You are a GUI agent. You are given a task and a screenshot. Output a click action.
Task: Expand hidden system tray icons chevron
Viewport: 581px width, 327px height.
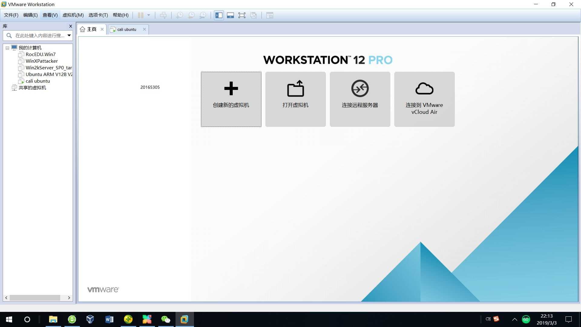[514, 319]
